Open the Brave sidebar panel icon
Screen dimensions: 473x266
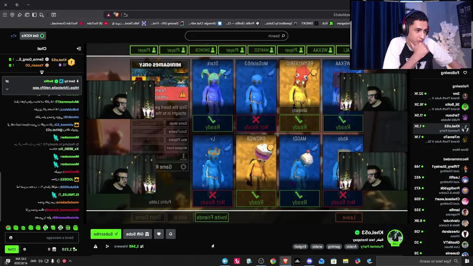coord(34,15)
